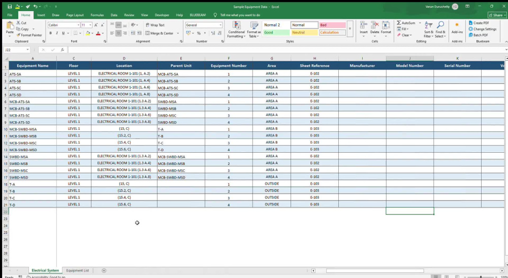The width and height of the screenshot is (508, 278).
Task: Open the Fill dropdown in Editing
Action: point(403,29)
